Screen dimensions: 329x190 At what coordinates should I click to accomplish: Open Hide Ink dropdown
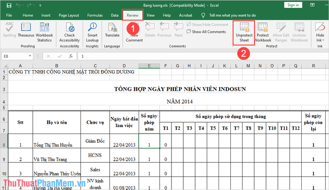[x=320, y=32]
